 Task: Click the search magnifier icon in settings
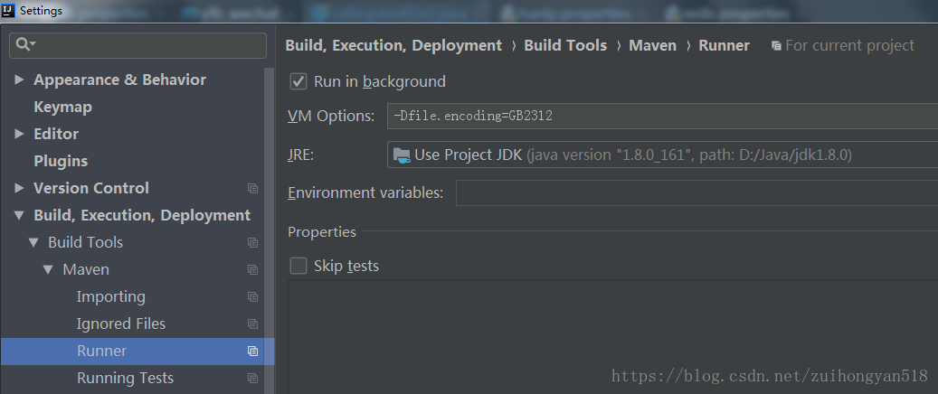pyautogui.click(x=25, y=44)
